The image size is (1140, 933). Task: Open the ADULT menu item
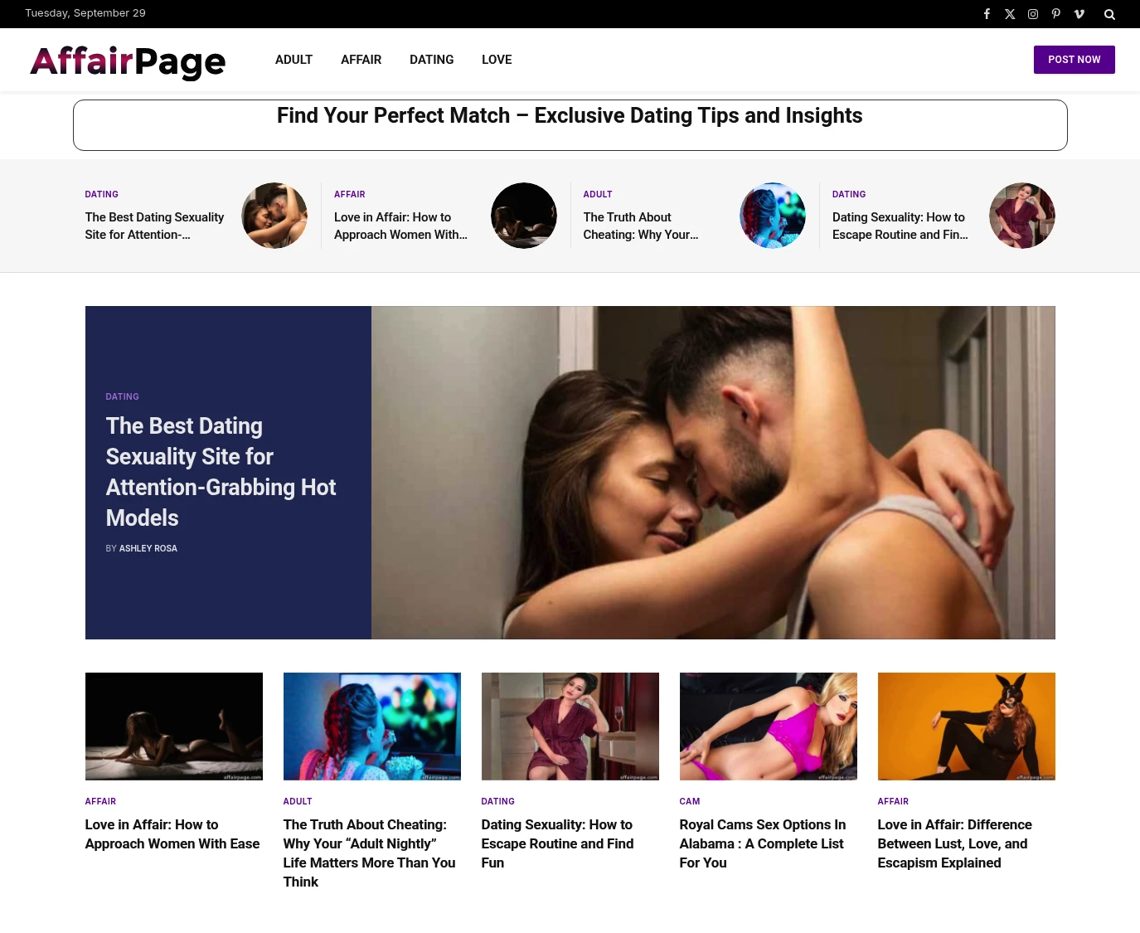click(x=293, y=60)
